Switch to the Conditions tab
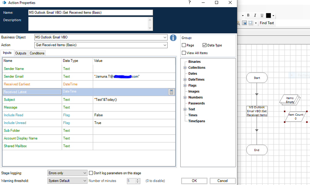 click(x=37, y=53)
